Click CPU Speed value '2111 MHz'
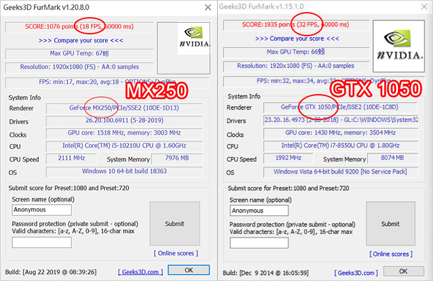The height and width of the screenshot is (281, 433). pyautogui.click(x=71, y=158)
